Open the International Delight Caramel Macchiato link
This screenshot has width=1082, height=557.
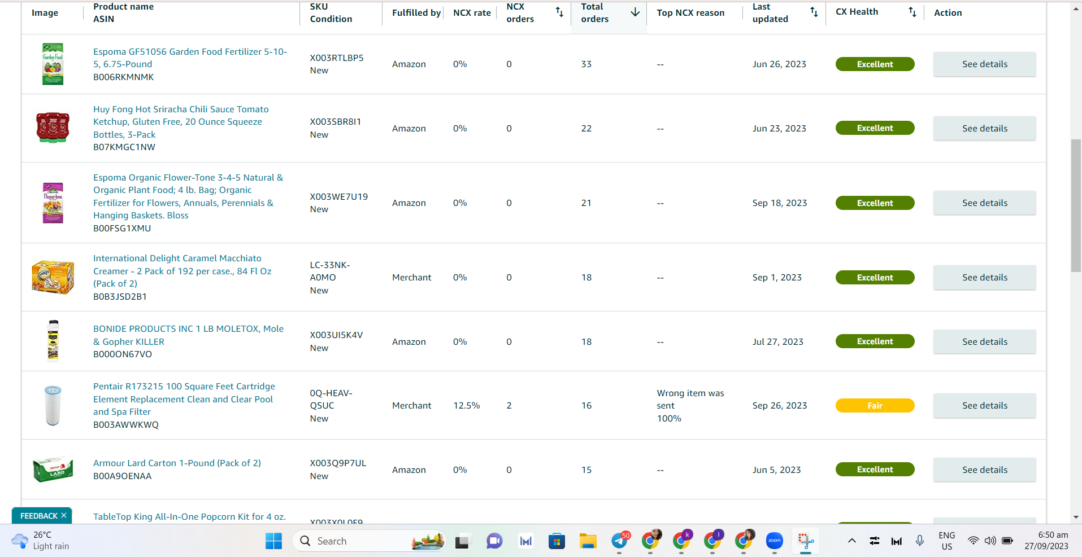(182, 271)
